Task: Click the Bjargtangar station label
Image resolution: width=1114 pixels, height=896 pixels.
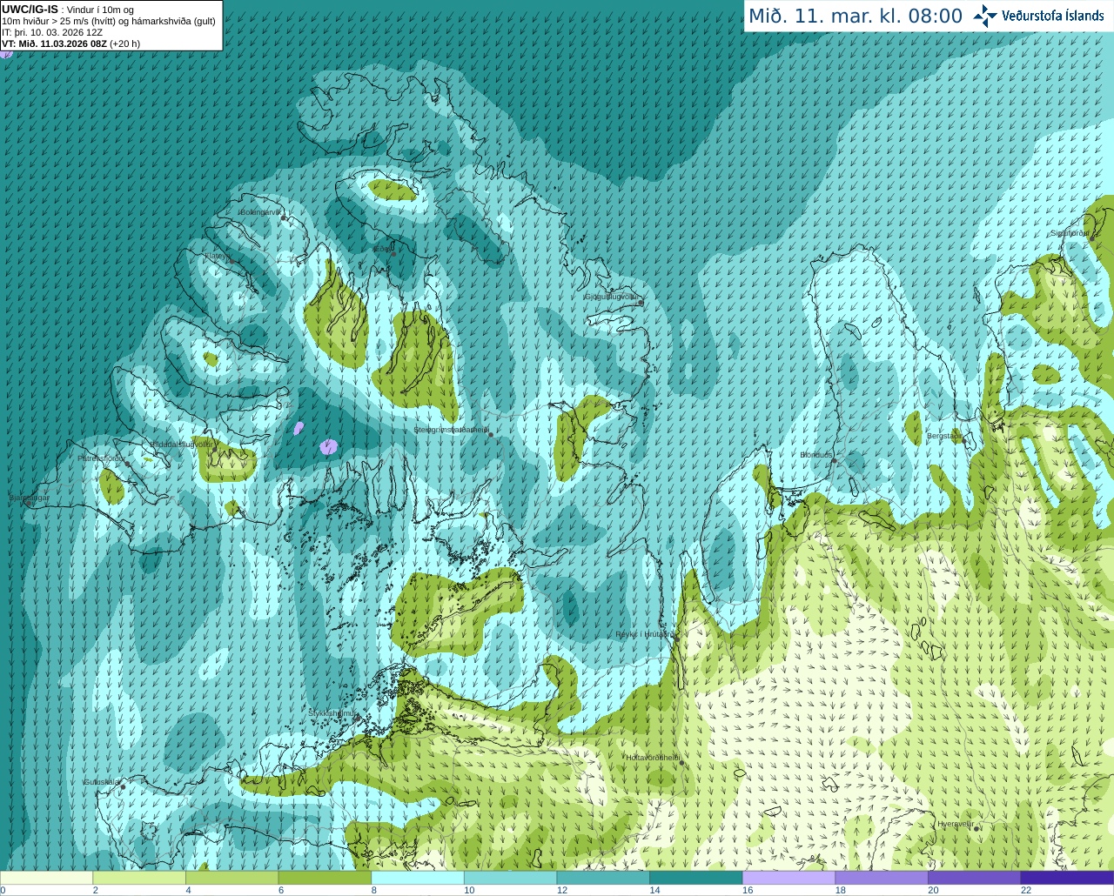Action: [x=29, y=498]
